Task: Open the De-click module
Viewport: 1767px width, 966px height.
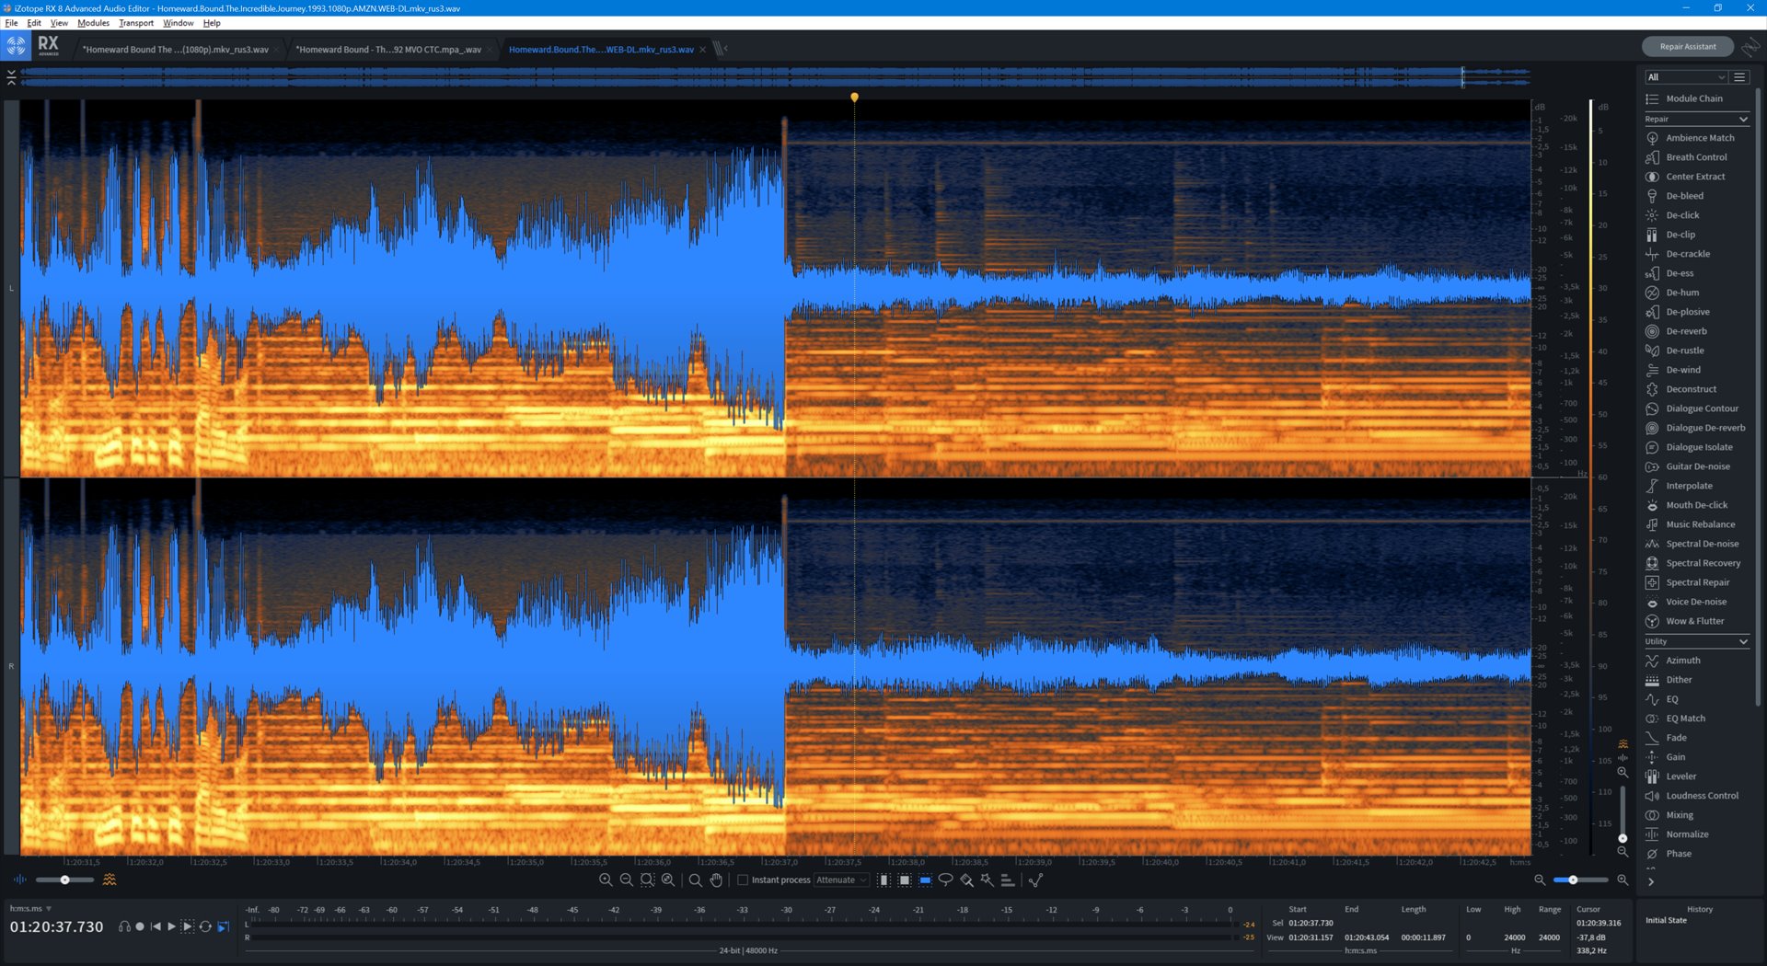Action: (1681, 215)
